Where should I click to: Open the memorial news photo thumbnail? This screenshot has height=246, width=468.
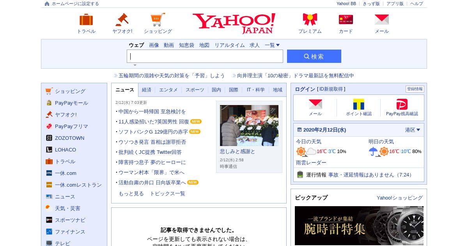click(x=249, y=125)
